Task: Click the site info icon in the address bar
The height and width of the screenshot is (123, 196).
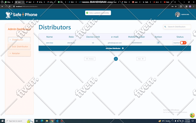Action: point(14,6)
